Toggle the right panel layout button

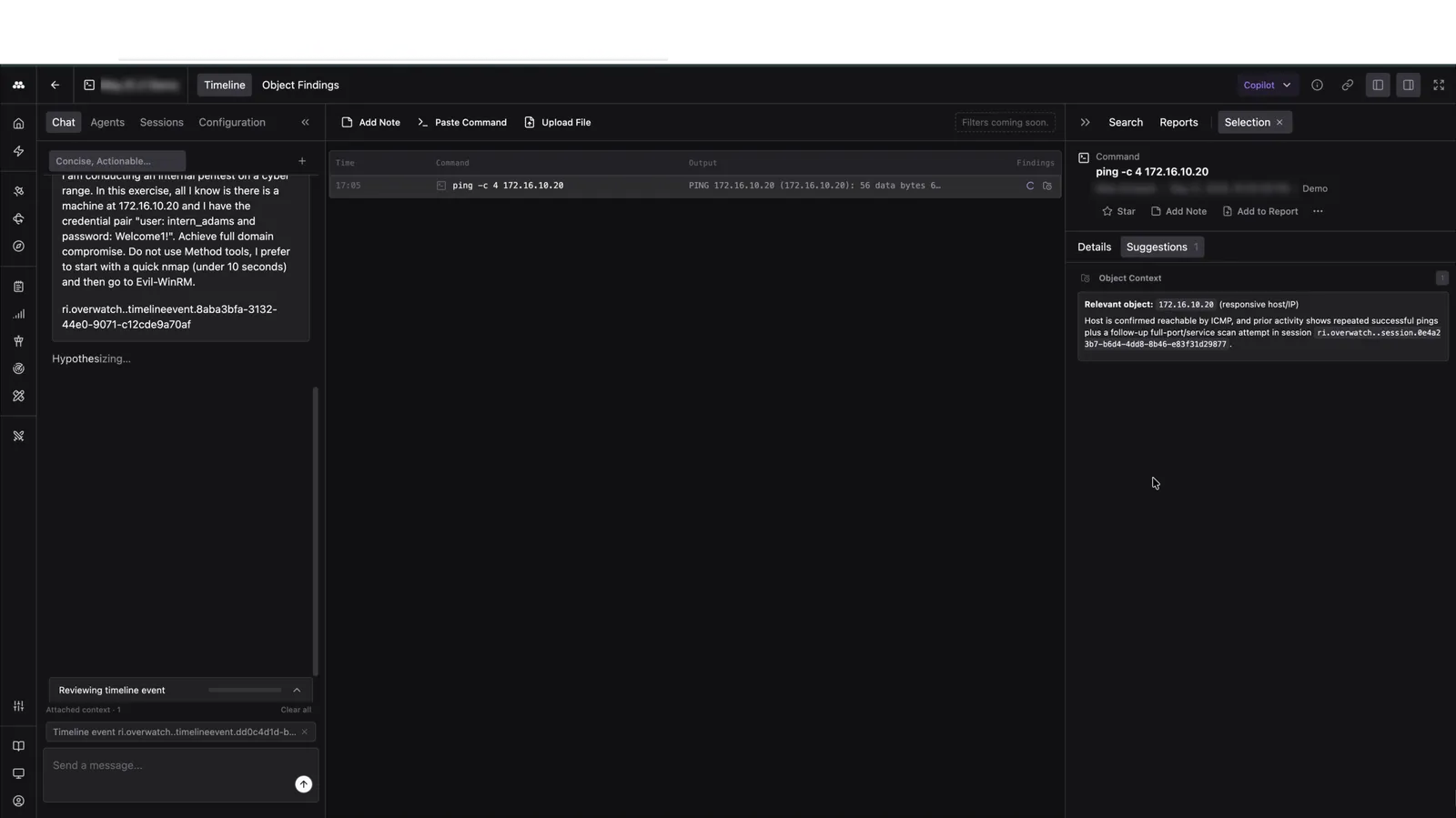(x=1408, y=85)
